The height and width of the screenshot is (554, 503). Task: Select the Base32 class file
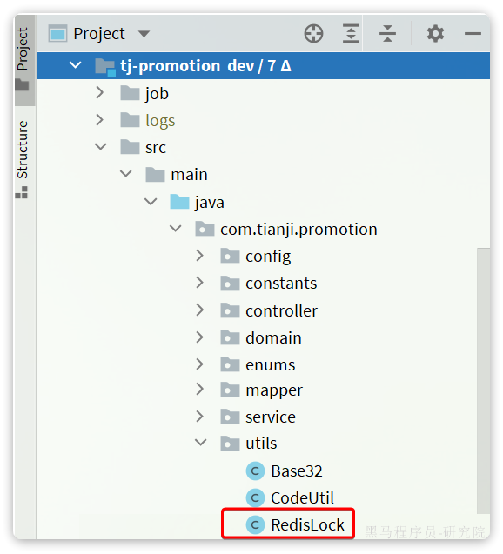point(284,471)
